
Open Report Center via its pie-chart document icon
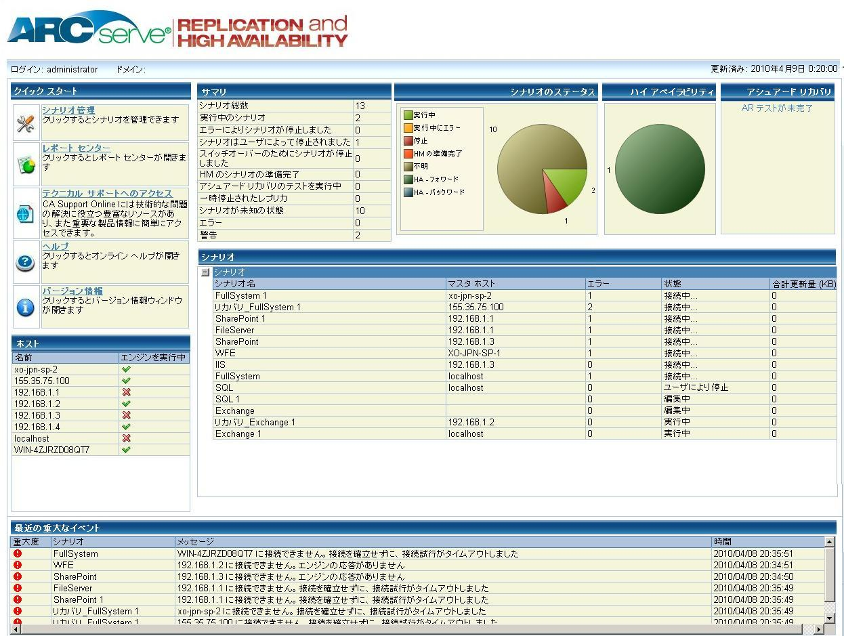tap(25, 165)
